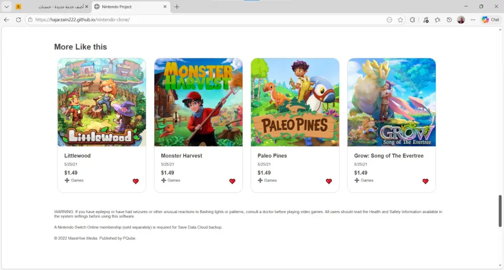Screen dimensions: 504x270
Task: Click the plus icon beside Games under Grow
Action: click(357, 180)
